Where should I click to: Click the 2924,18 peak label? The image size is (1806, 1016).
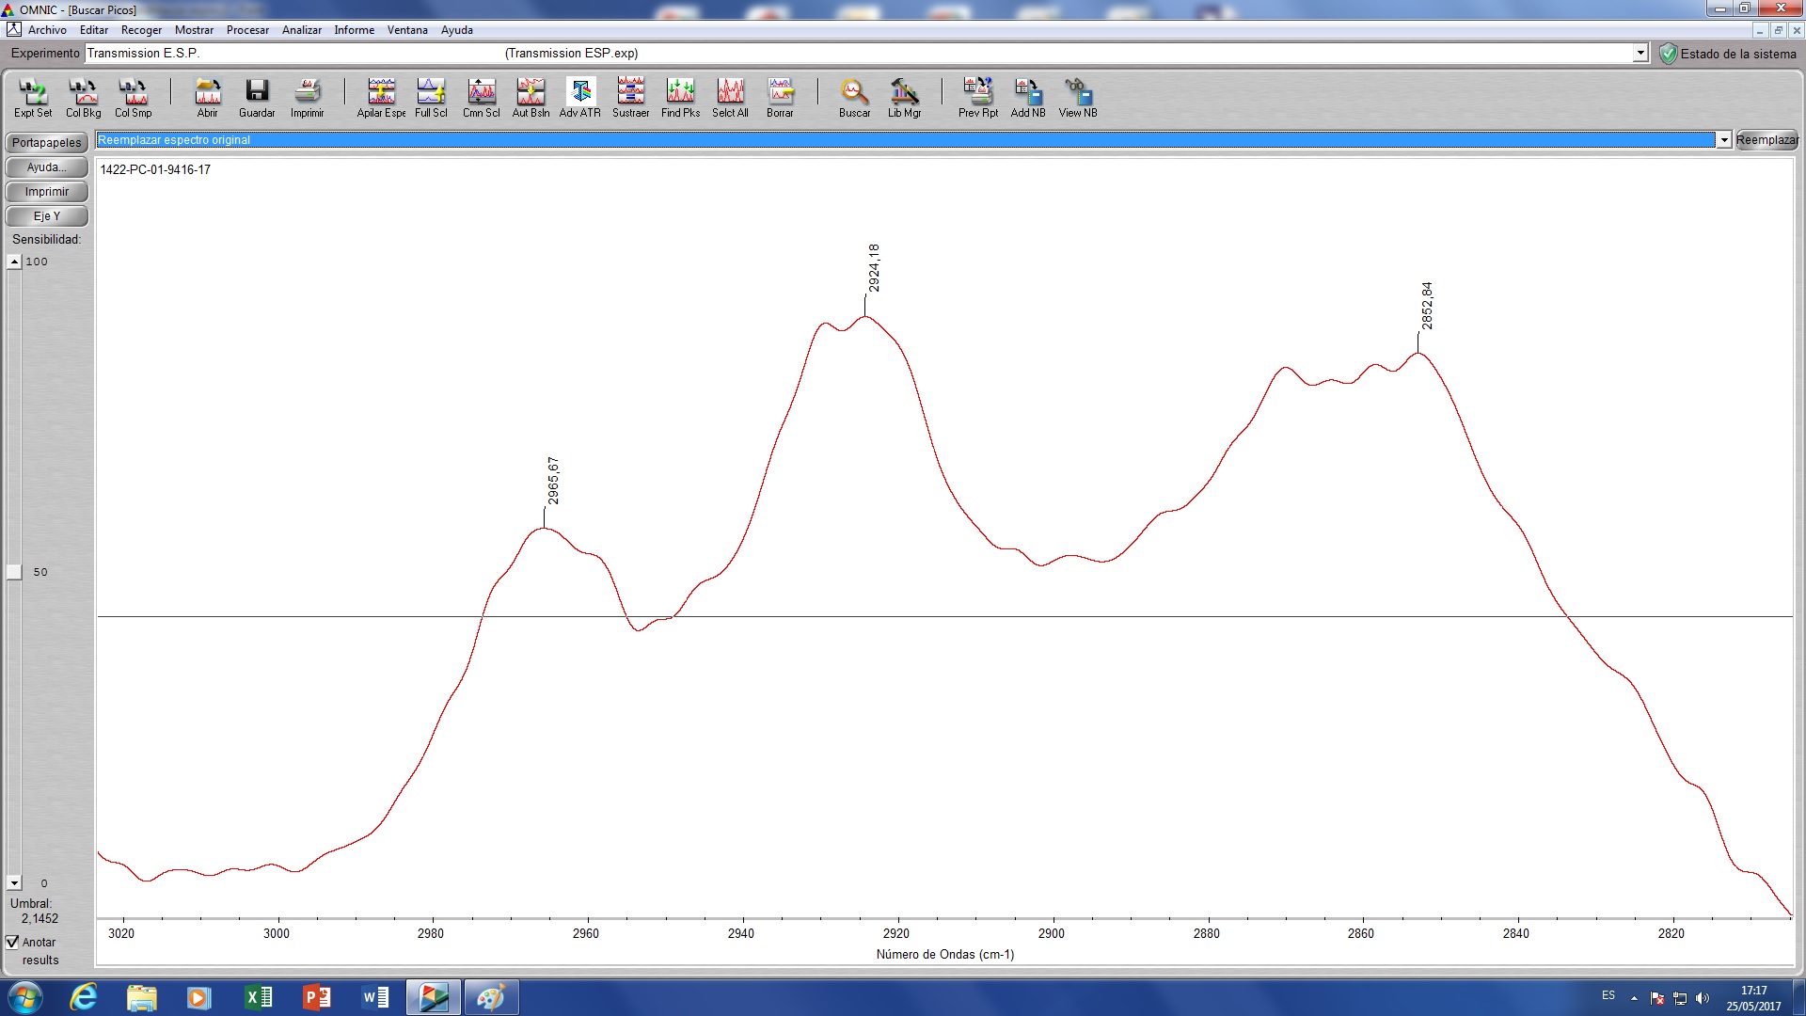(874, 268)
